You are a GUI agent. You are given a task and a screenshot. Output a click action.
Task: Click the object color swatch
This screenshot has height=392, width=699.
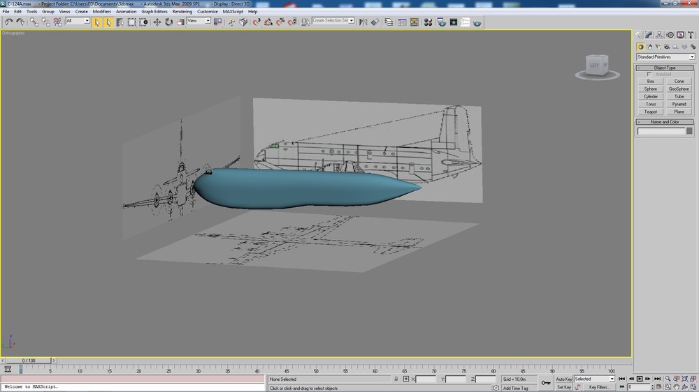tap(689, 131)
